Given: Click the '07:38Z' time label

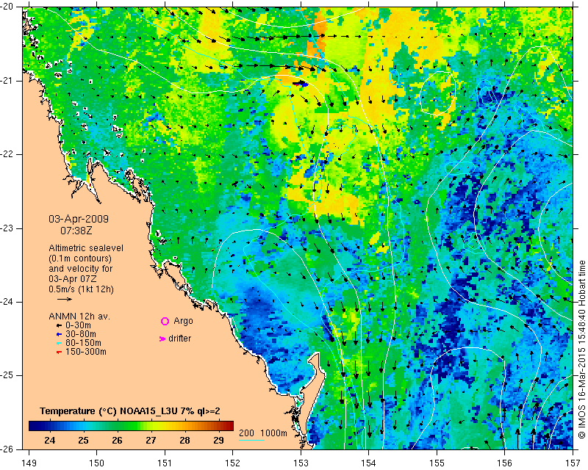Looking at the screenshot, I should (x=76, y=231).
